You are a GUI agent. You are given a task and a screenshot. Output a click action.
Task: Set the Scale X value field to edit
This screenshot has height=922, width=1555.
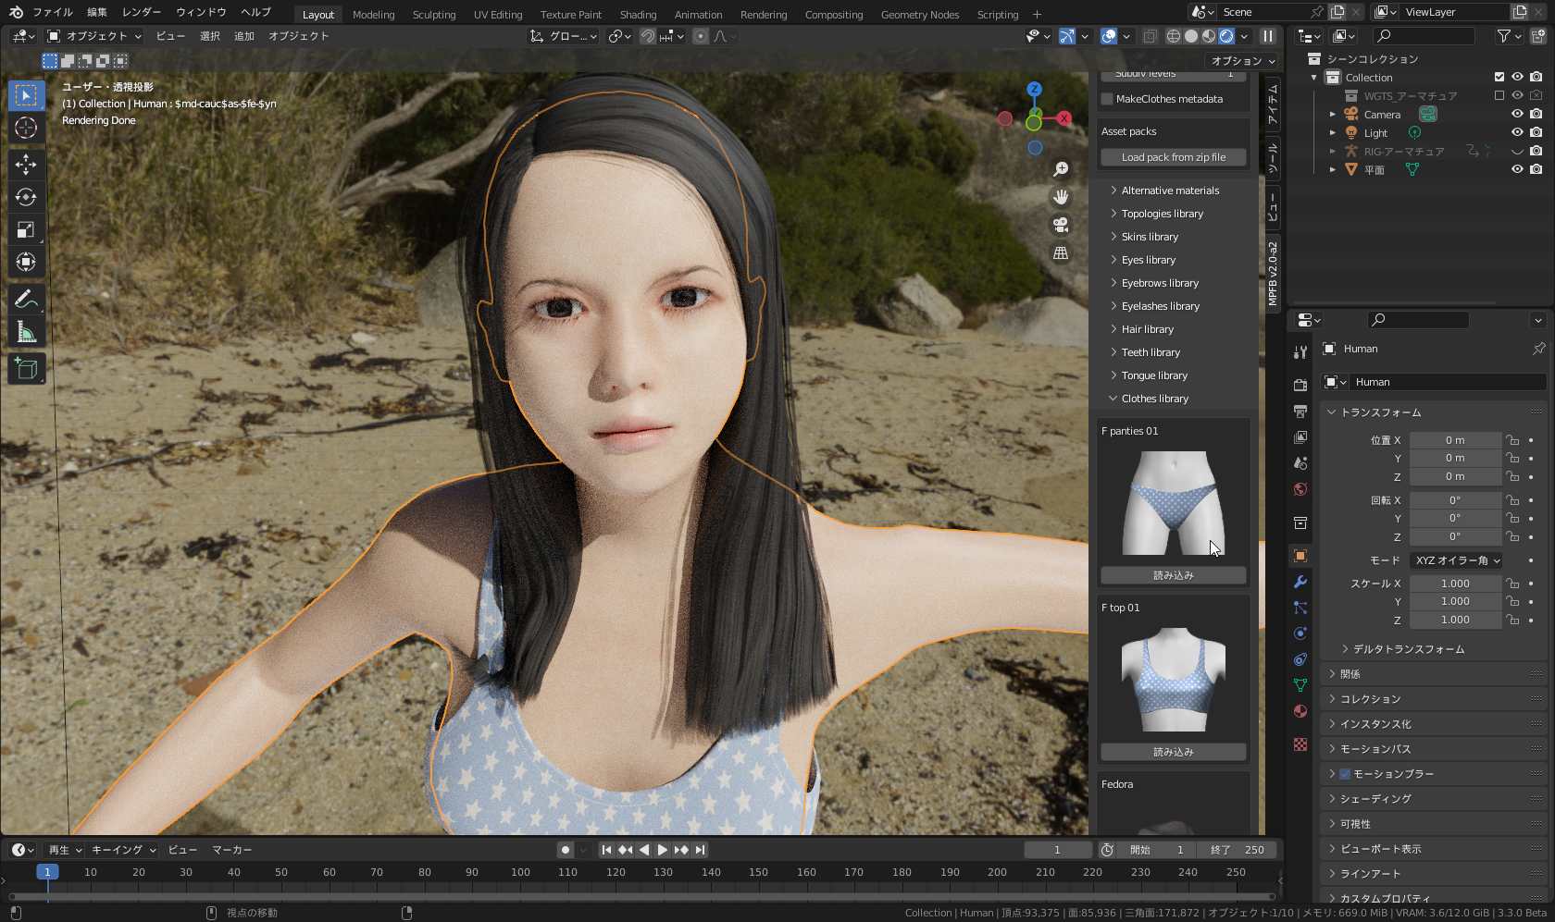tap(1456, 583)
